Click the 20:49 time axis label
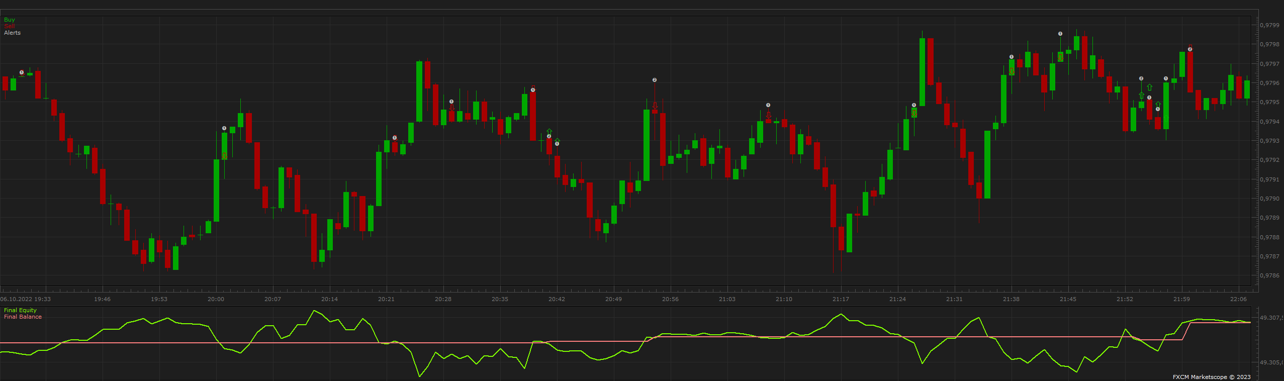This screenshot has width=1284, height=381. click(x=614, y=299)
